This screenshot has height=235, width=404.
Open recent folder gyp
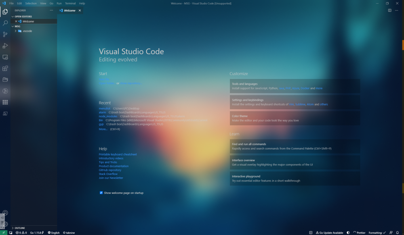[x=101, y=124]
